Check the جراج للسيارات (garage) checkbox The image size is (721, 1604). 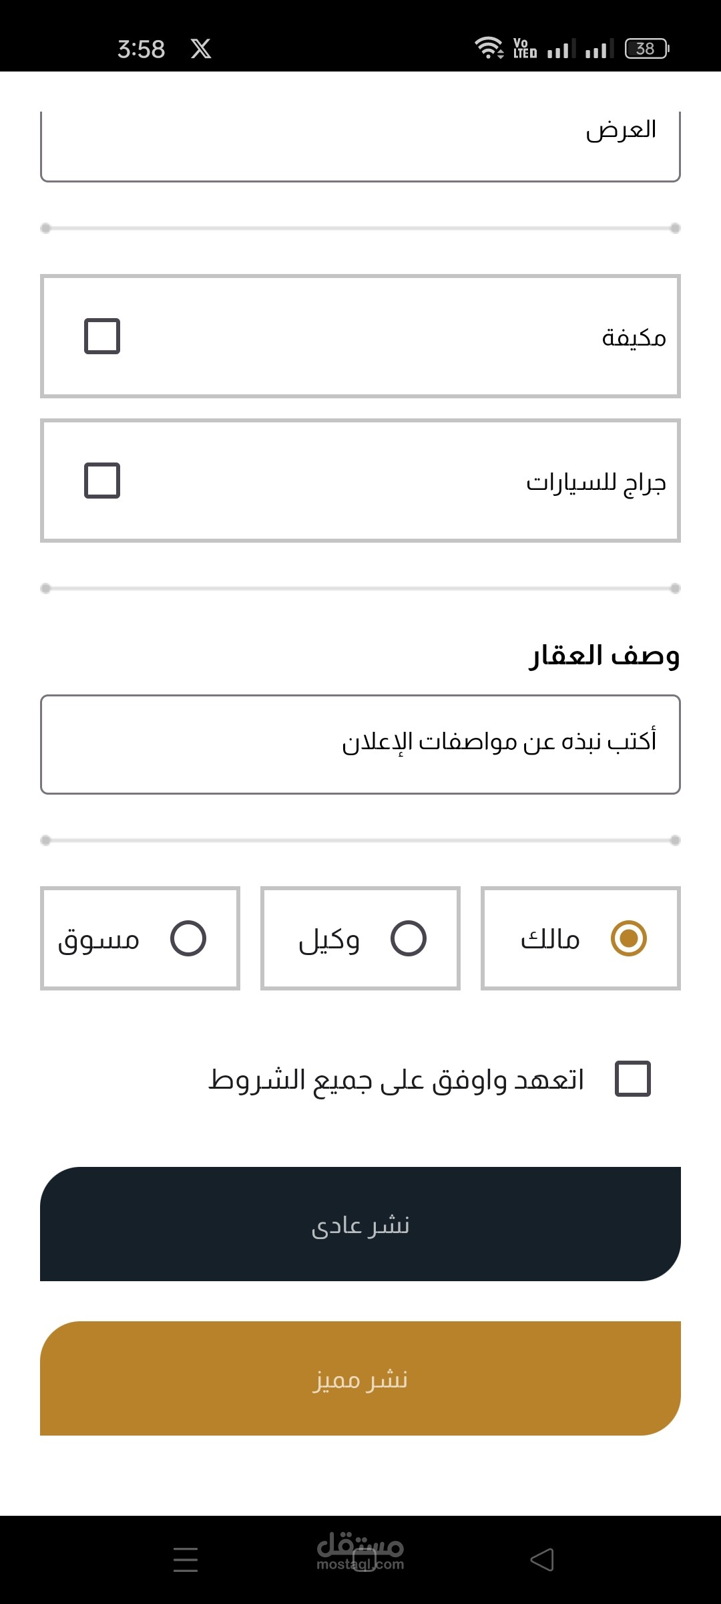click(x=102, y=481)
